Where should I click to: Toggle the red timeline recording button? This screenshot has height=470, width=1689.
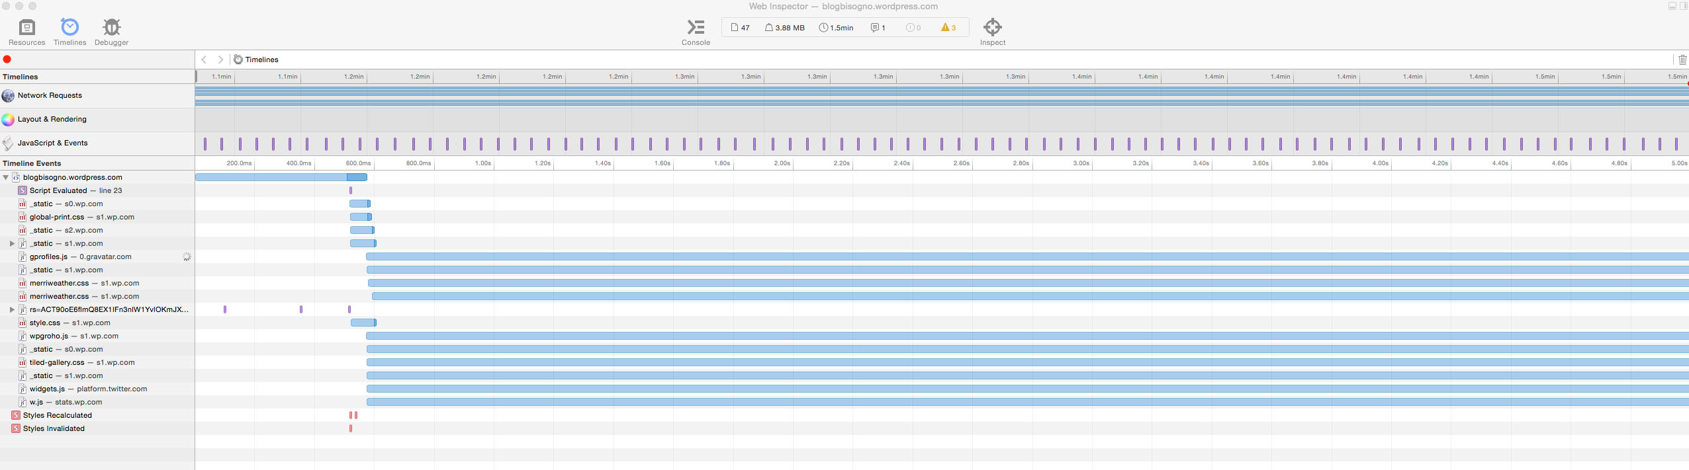pos(7,59)
